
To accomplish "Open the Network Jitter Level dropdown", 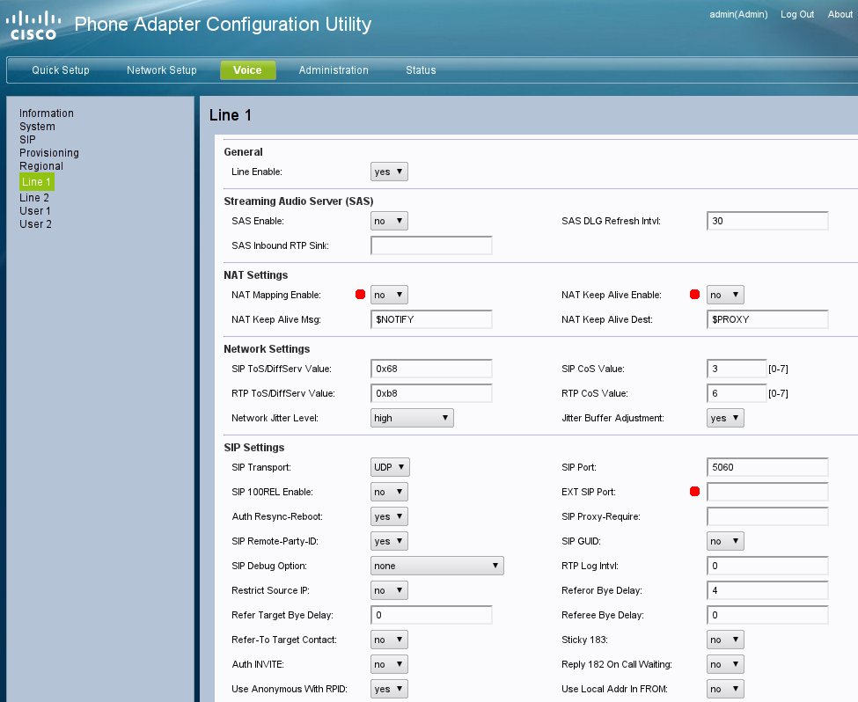I will (x=412, y=418).
